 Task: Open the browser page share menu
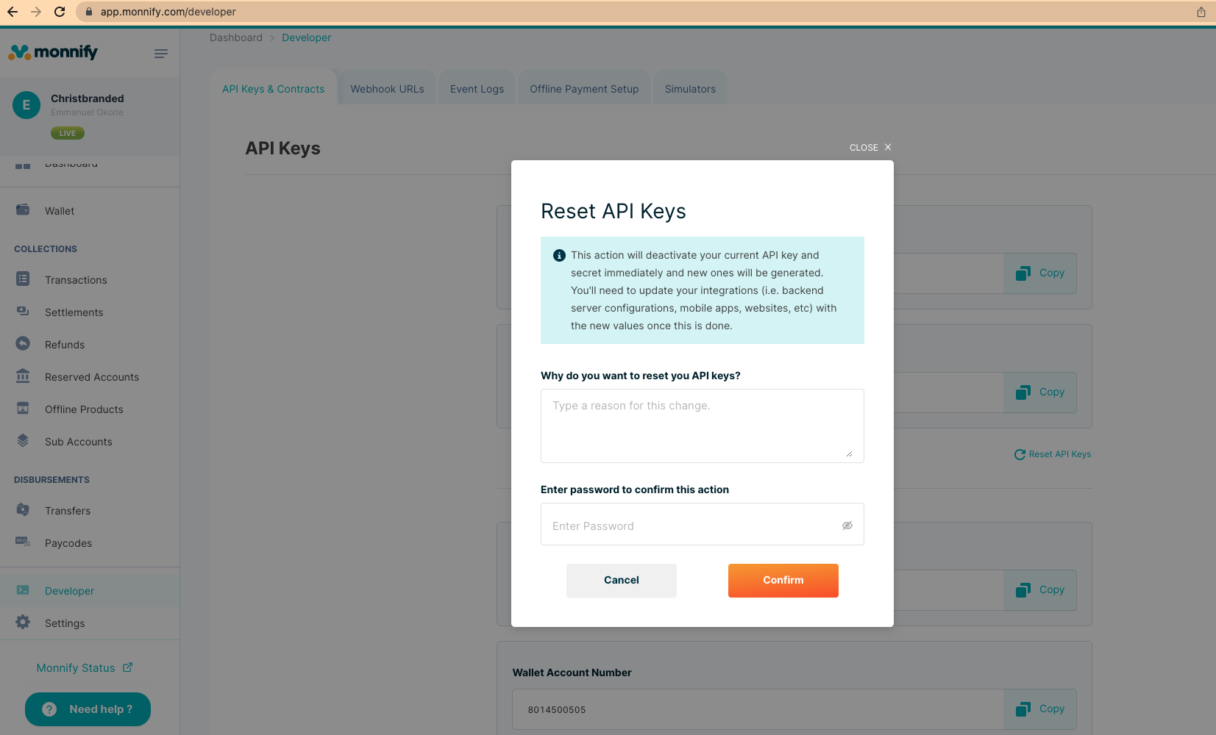click(1200, 12)
